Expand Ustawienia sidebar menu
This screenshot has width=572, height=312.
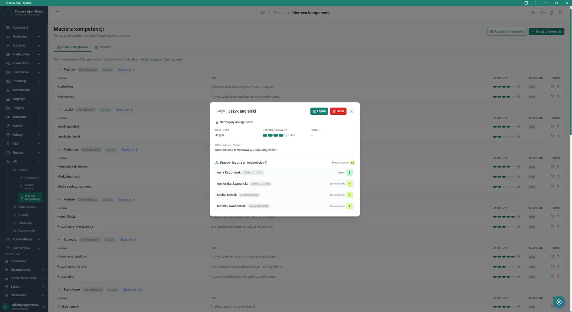tap(24, 295)
